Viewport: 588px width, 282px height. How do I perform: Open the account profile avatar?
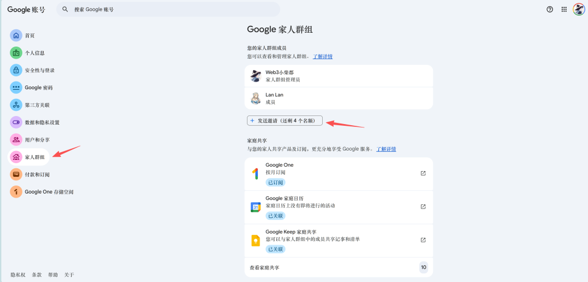click(579, 9)
